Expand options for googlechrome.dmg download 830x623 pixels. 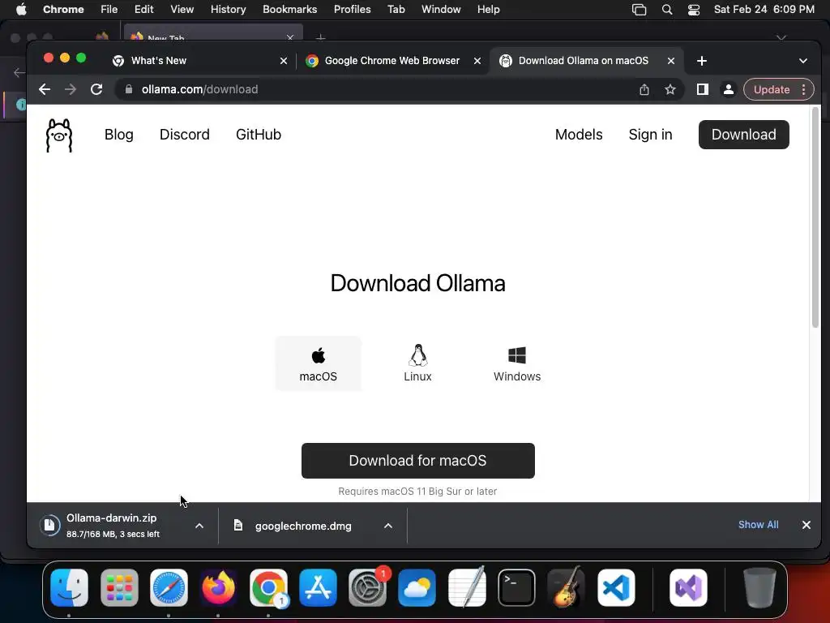[388, 526]
